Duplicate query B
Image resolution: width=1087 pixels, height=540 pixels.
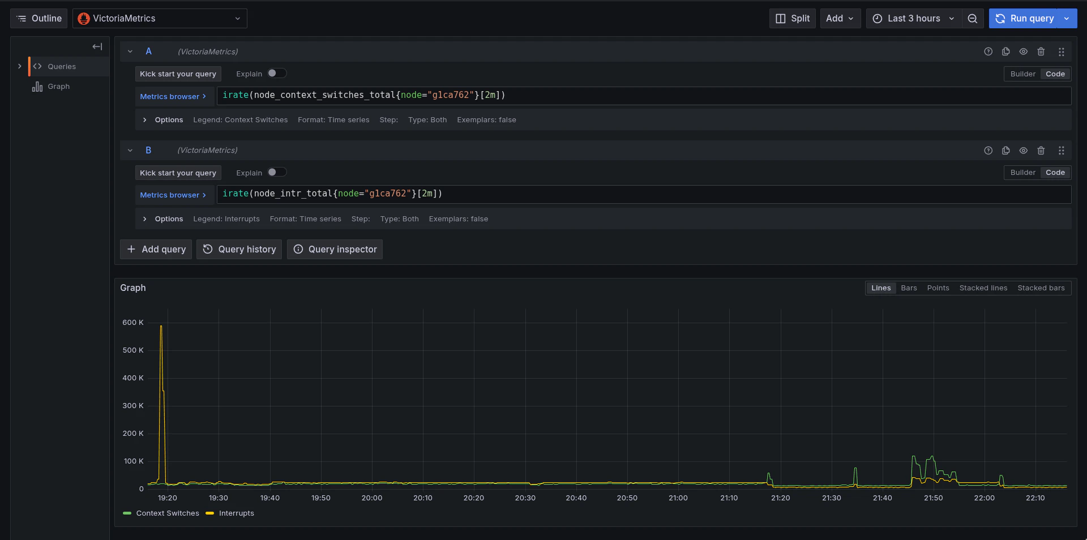pos(1006,151)
